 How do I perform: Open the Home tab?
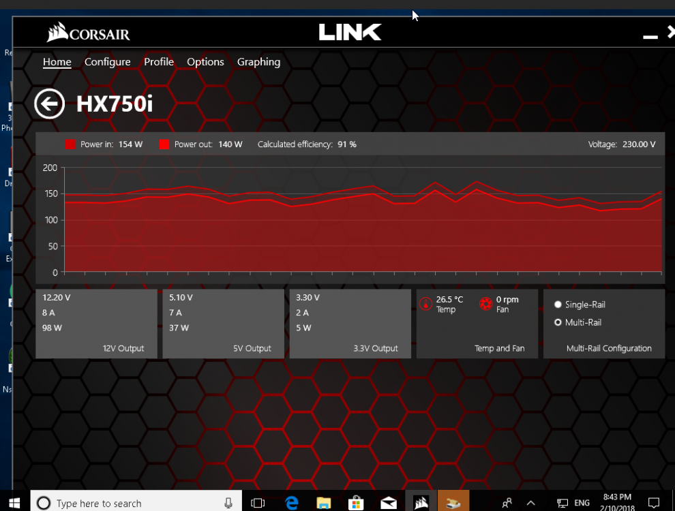click(x=57, y=62)
